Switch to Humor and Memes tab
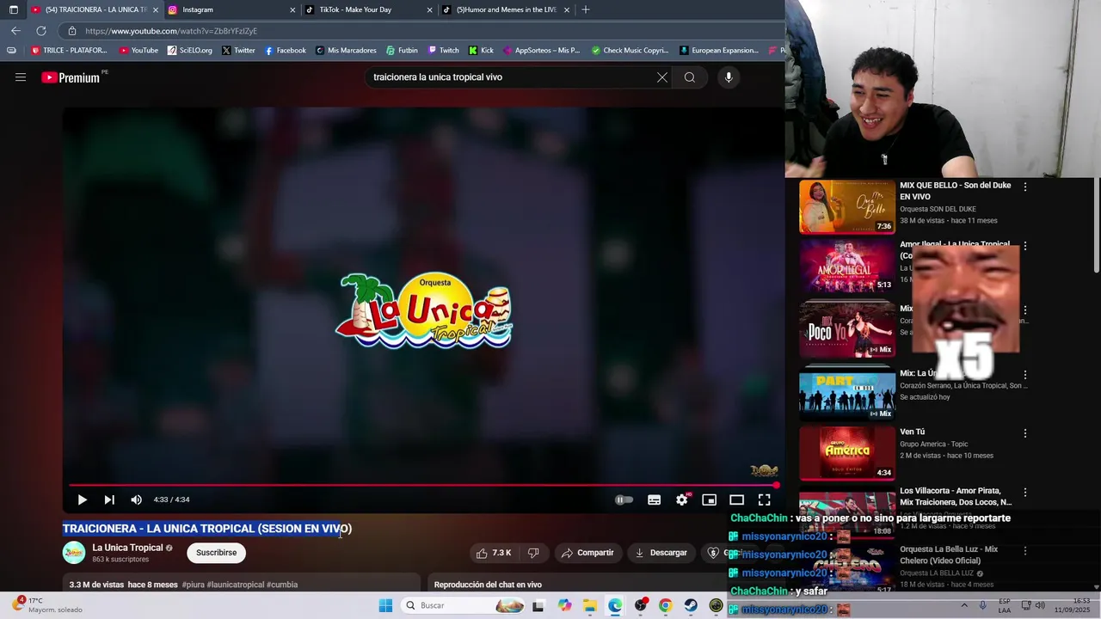The image size is (1101, 619). point(505,9)
